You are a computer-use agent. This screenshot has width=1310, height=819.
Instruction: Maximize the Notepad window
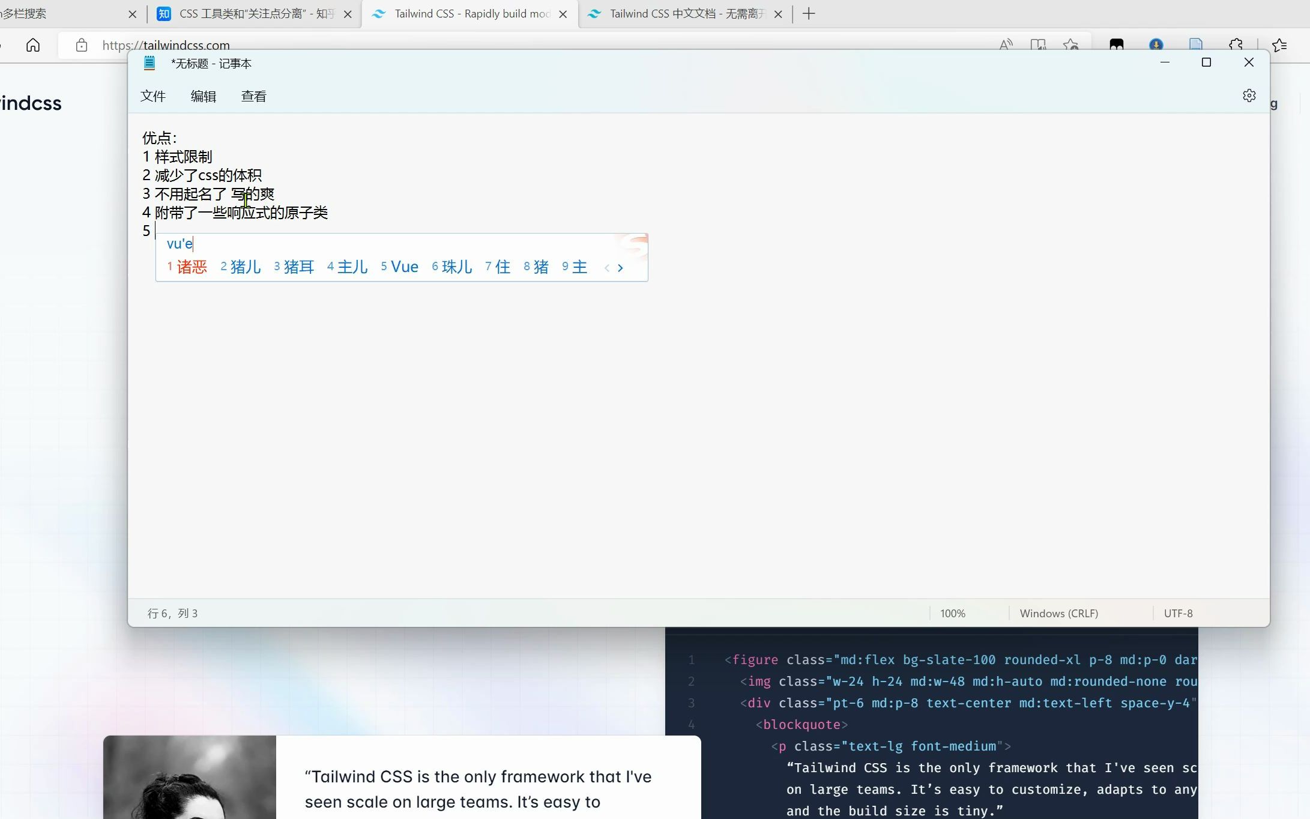point(1206,62)
